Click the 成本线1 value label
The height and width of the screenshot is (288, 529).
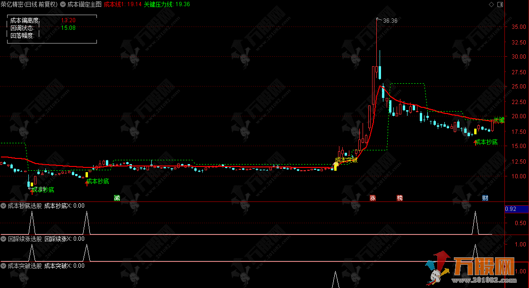click(x=122, y=4)
